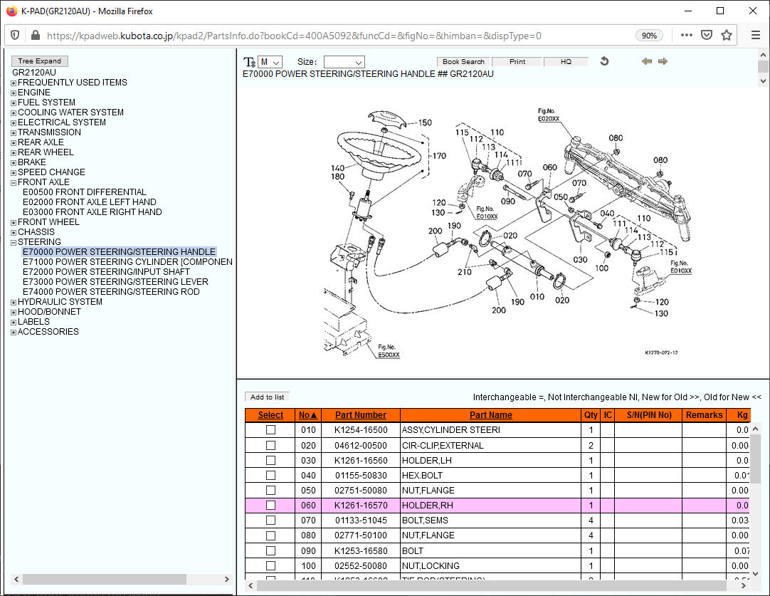Select E73000 POWER STEERING/STEERING LEVER

[115, 281]
